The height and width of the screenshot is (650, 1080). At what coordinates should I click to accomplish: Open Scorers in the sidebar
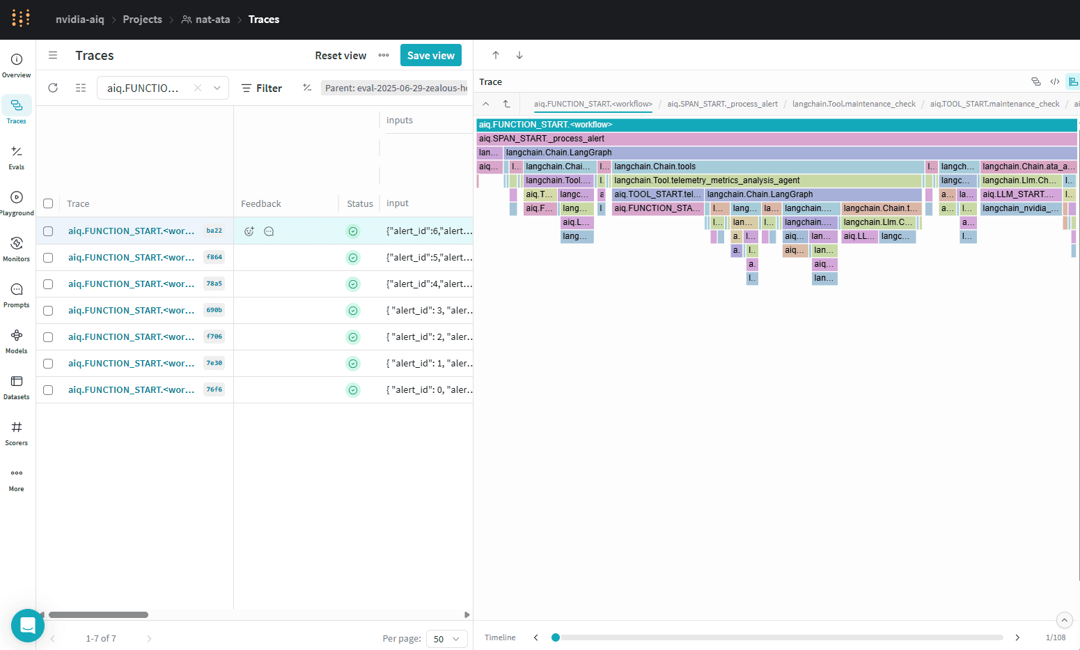coord(17,433)
